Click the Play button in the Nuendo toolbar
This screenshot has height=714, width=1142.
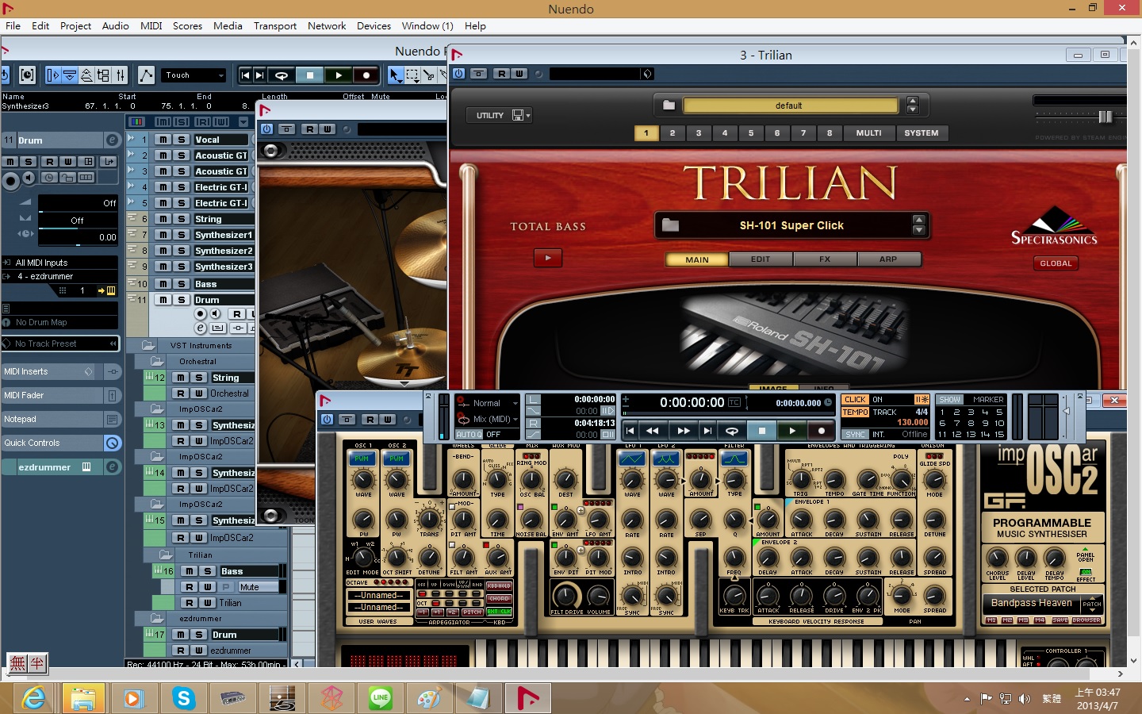(x=338, y=75)
